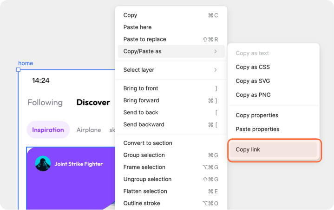Click Group selection entry
The image size is (334, 210).
pos(144,155)
